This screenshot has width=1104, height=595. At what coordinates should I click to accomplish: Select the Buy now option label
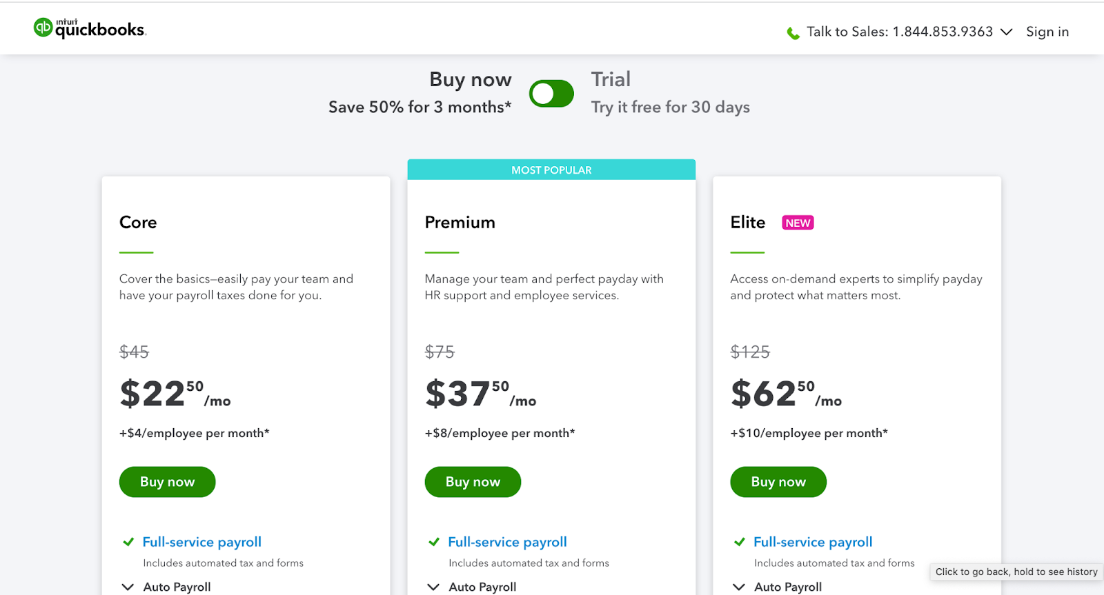point(471,80)
